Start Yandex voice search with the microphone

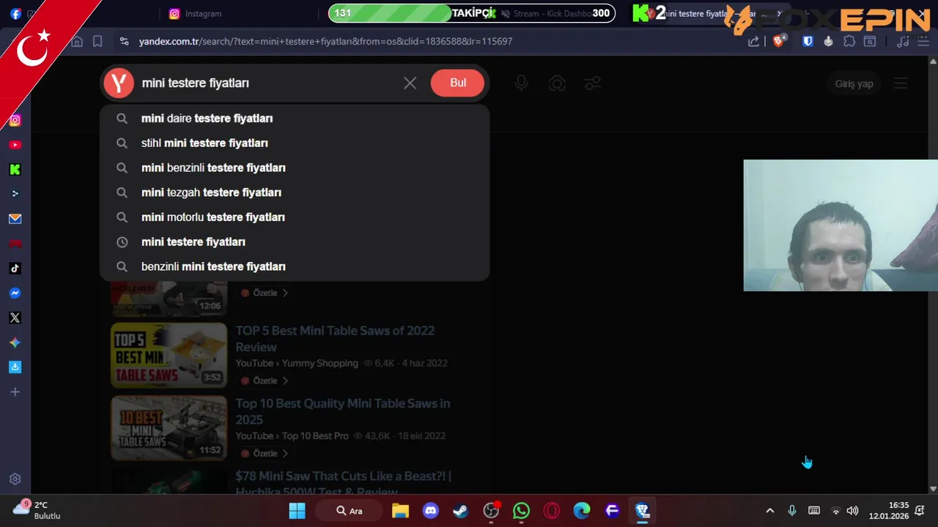pos(521,83)
